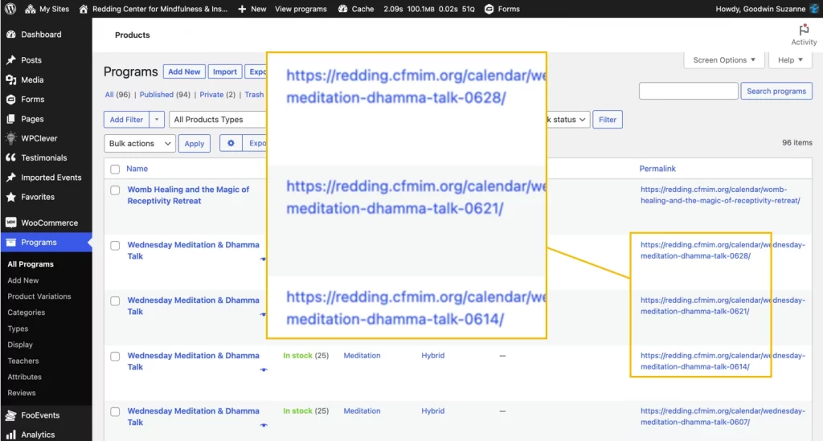Click the Analytics chart icon

coord(11,435)
